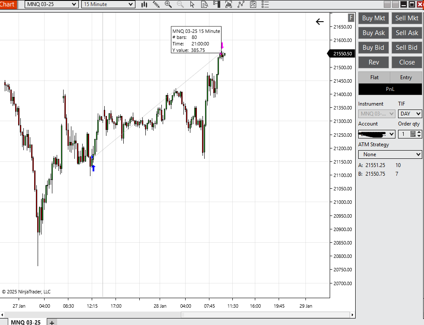This screenshot has width=424, height=325.
Task: Open the 15 Minute interval dropdown
Action: click(108, 4)
